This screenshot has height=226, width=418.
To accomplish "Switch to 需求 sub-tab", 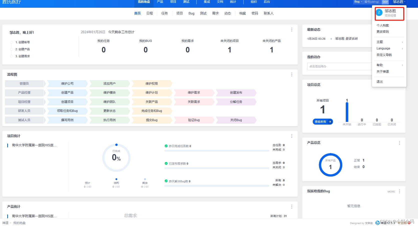I will click(215, 13).
